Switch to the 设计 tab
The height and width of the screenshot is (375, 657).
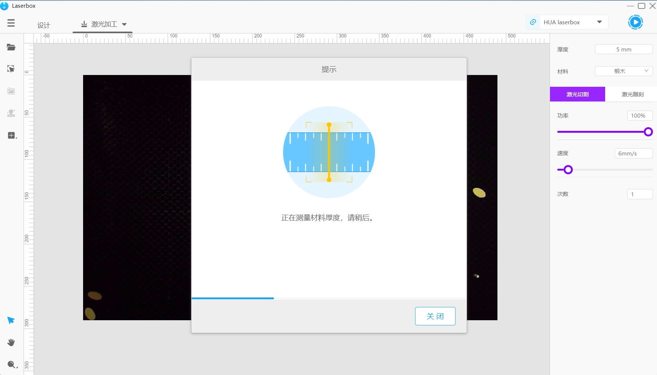click(x=44, y=25)
